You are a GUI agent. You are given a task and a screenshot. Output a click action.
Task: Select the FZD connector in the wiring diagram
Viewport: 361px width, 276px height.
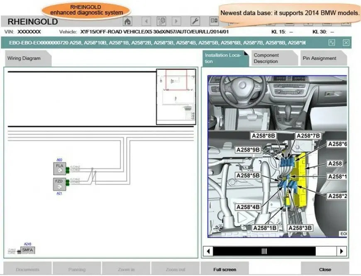pyautogui.click(x=59, y=182)
